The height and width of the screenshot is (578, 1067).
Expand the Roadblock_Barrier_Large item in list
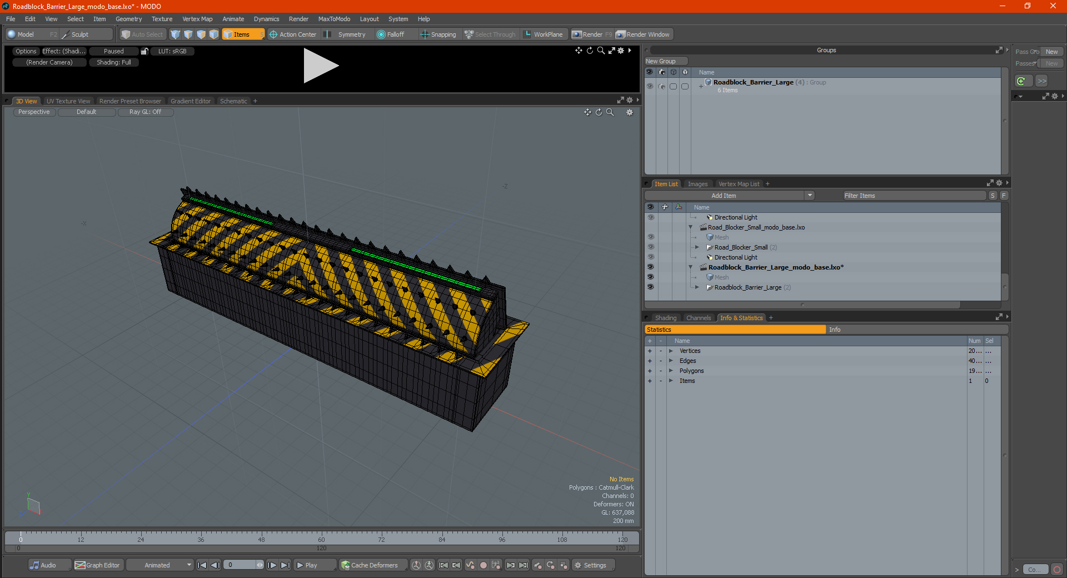[697, 287]
